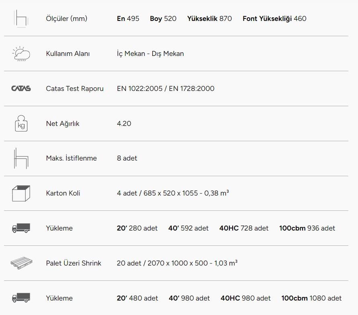Viewport: 358px width, 315px height.
Task: Click the Catas Test Raporu label
Action: [x=75, y=89]
